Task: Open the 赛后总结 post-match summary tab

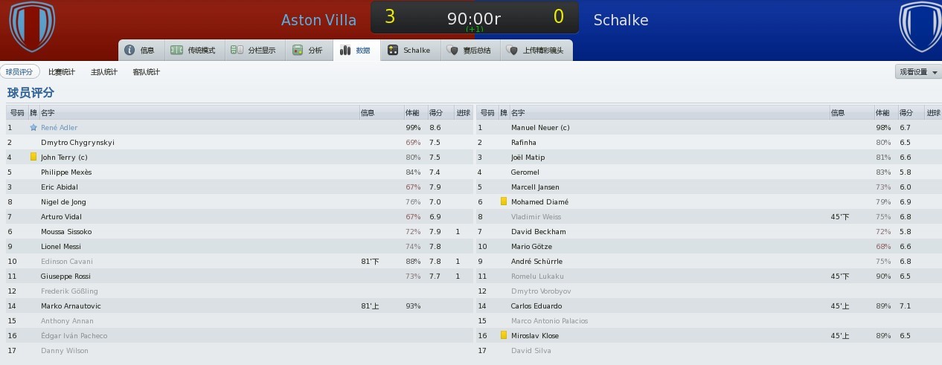Action: pos(469,51)
